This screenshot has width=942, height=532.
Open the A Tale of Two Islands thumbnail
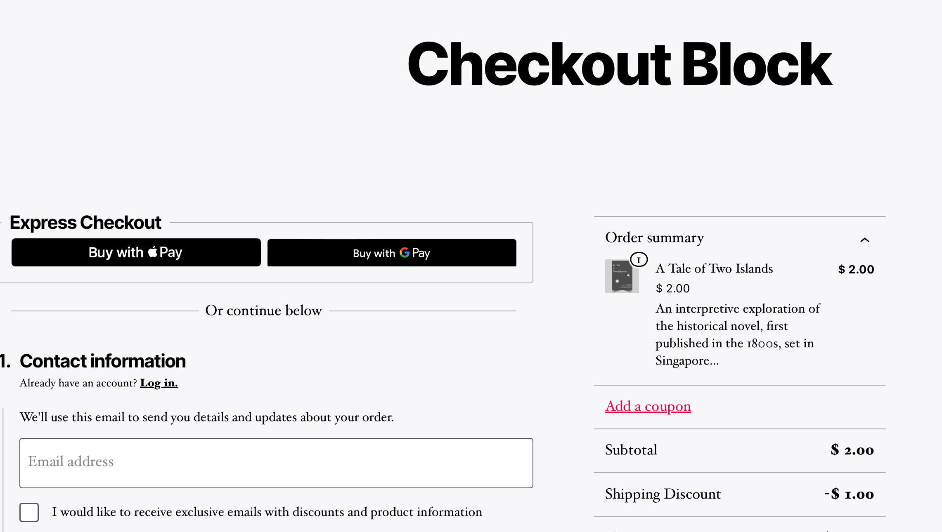click(x=622, y=276)
